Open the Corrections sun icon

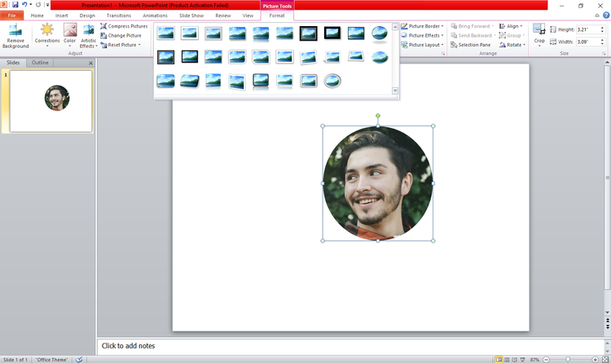point(47,30)
